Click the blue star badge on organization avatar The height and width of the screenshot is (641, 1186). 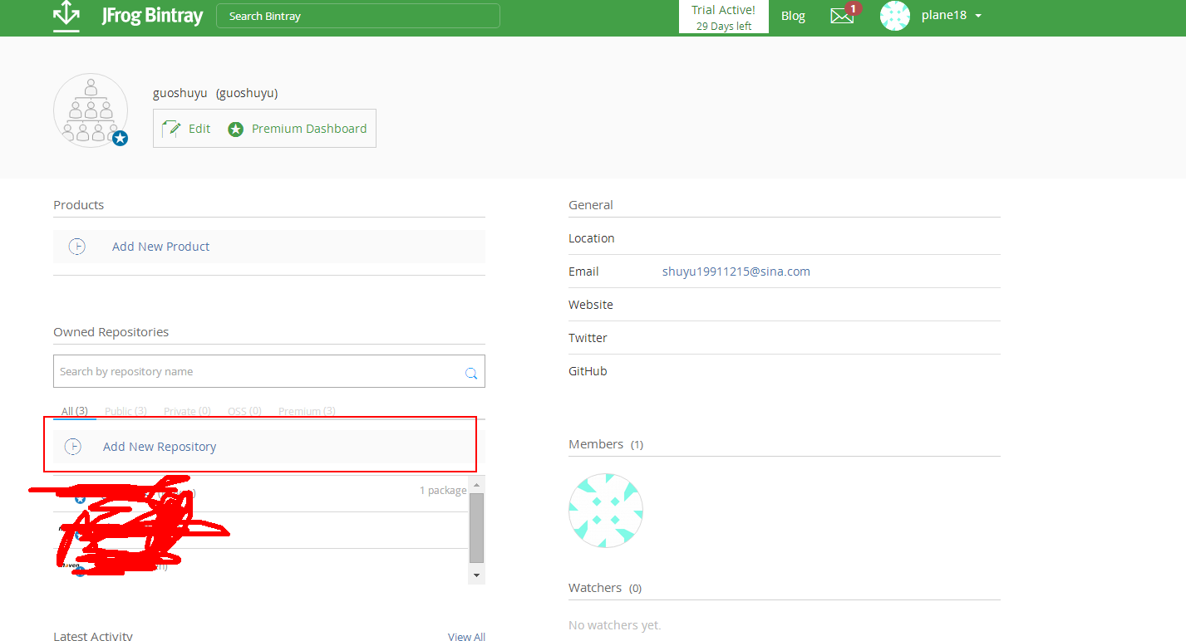(x=121, y=139)
